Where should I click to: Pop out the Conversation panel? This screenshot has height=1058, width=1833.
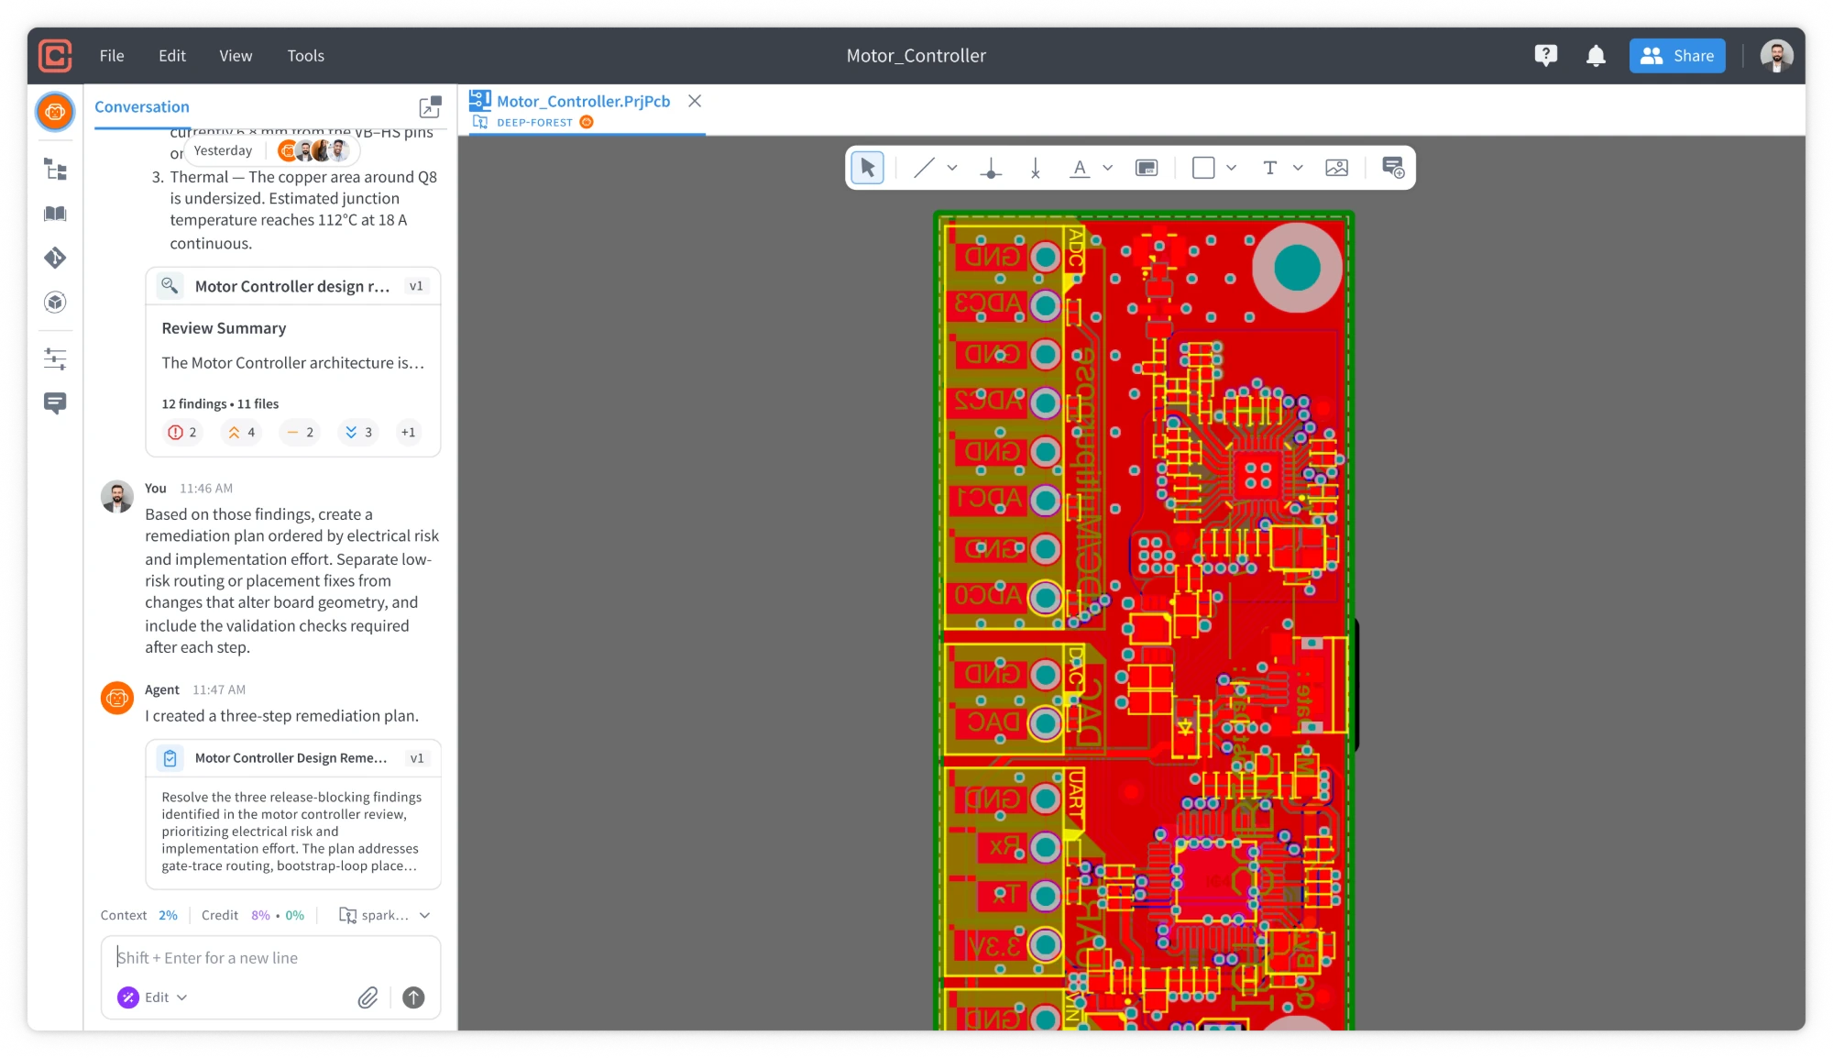(x=430, y=107)
